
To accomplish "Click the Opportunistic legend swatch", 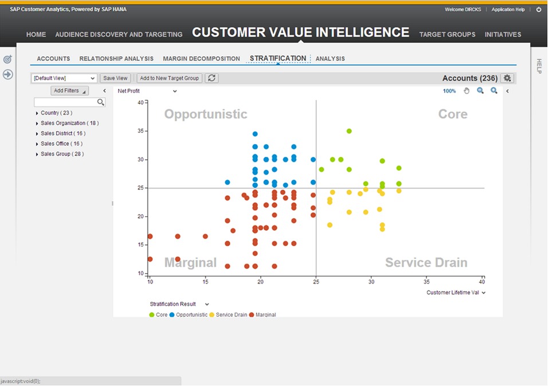I will (x=172, y=315).
